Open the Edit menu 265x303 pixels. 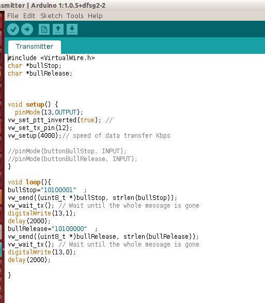29,16
